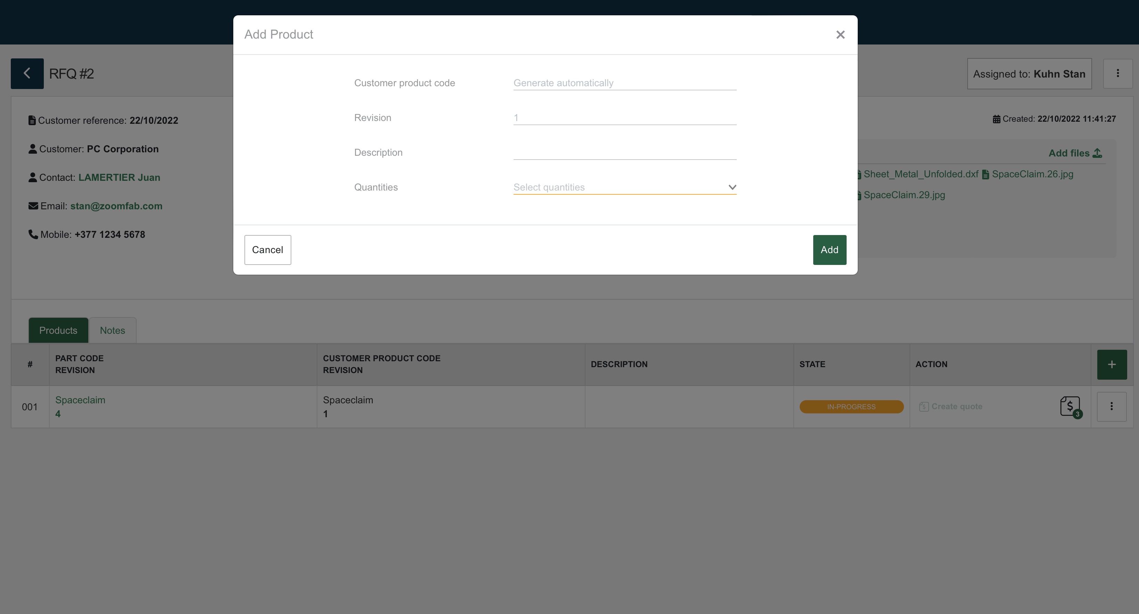Click the Add files upload icon
This screenshot has width=1139, height=614.
coord(1097,153)
